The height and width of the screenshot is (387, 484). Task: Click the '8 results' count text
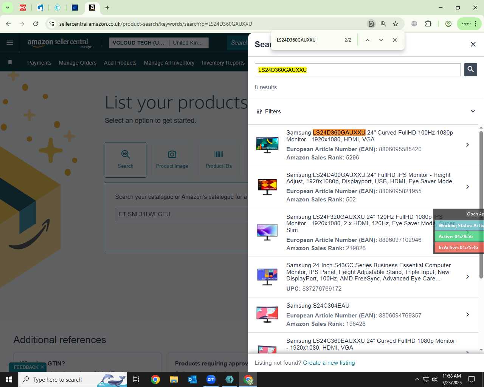click(x=266, y=87)
